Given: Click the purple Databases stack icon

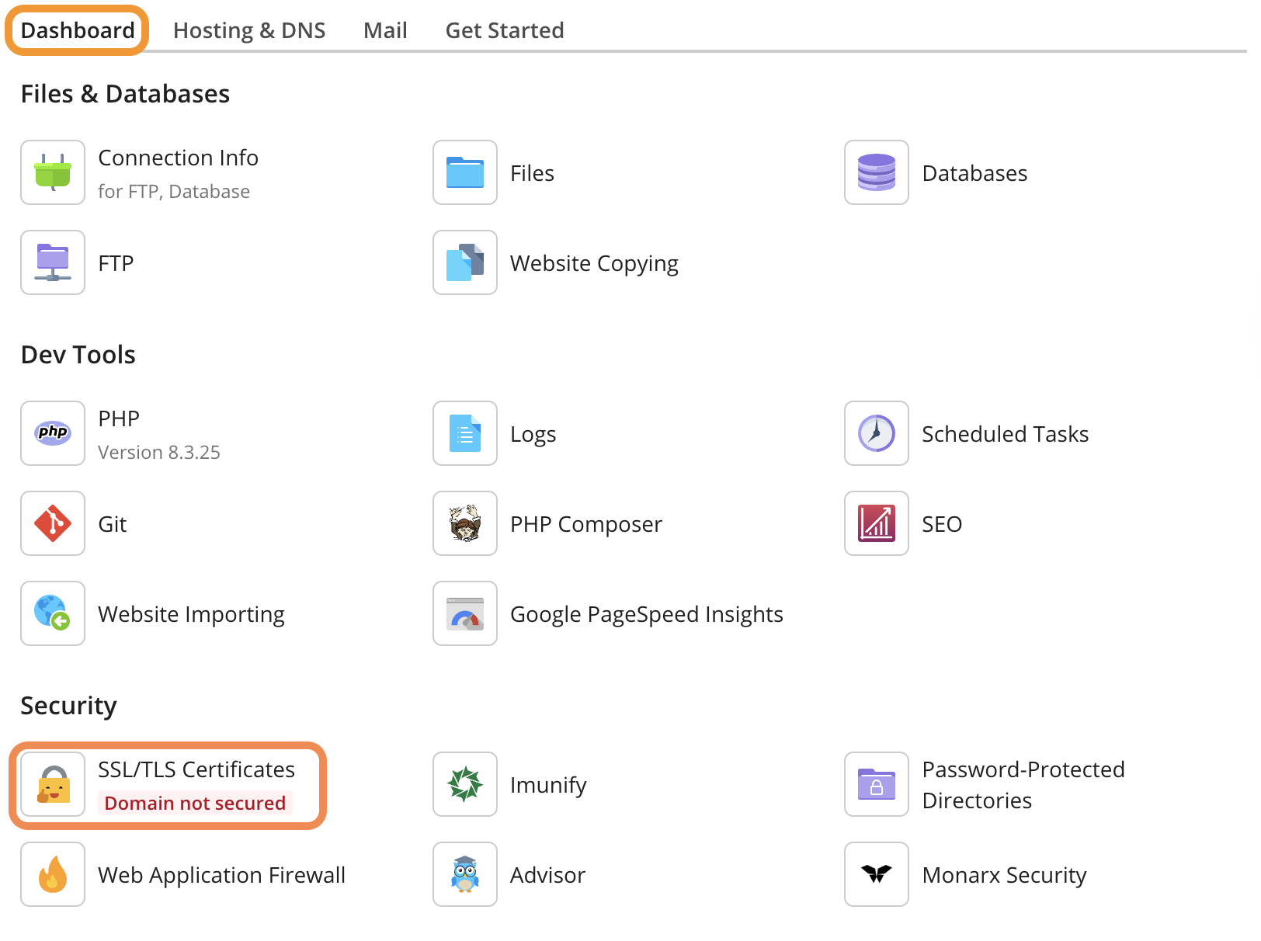Looking at the screenshot, I should [876, 172].
